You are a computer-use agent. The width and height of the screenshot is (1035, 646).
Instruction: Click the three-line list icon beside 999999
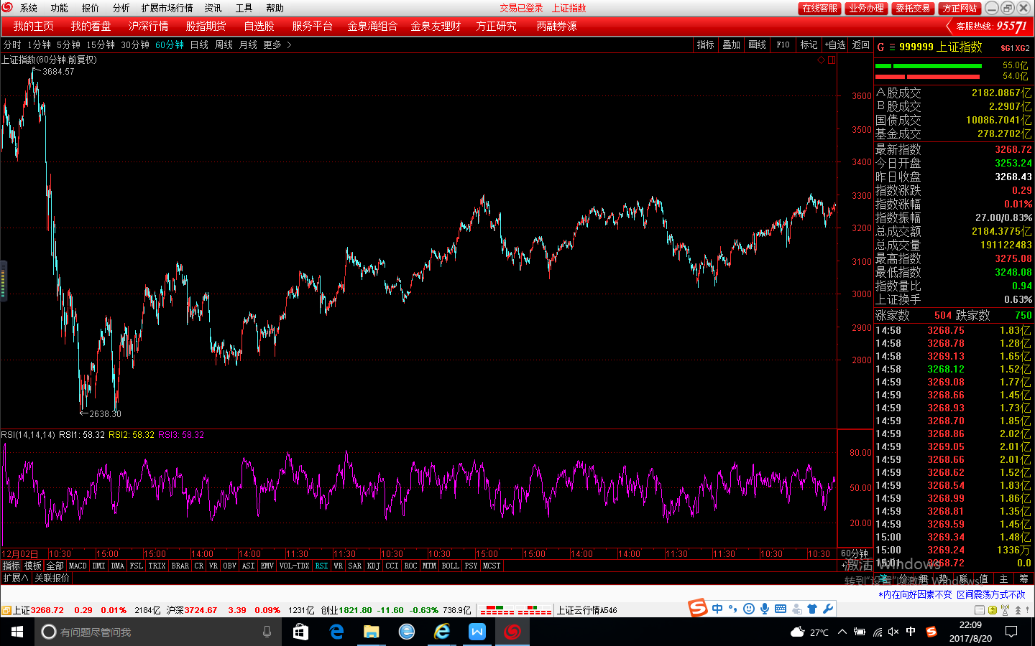892,47
